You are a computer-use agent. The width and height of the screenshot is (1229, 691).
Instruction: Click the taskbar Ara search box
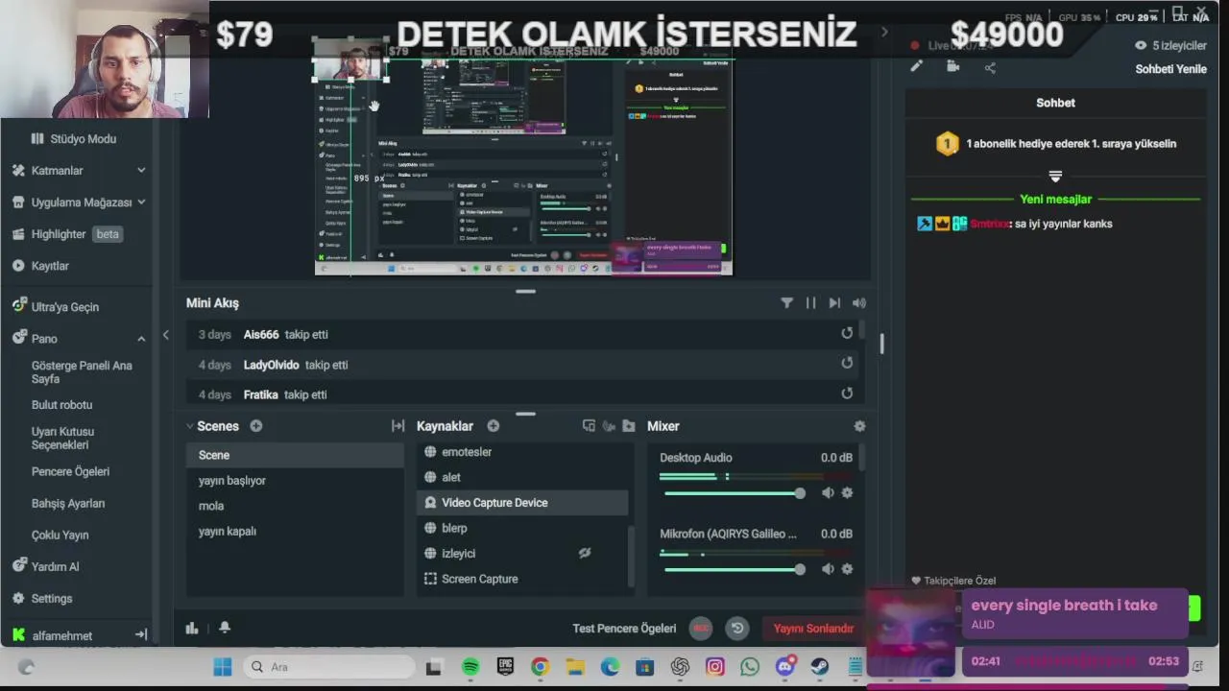click(330, 667)
